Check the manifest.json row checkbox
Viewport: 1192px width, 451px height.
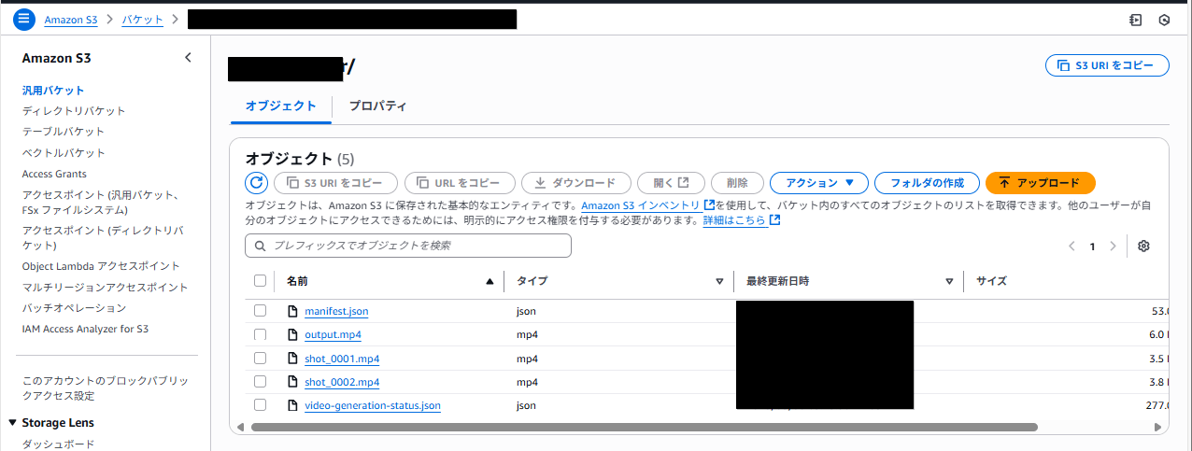[261, 311]
